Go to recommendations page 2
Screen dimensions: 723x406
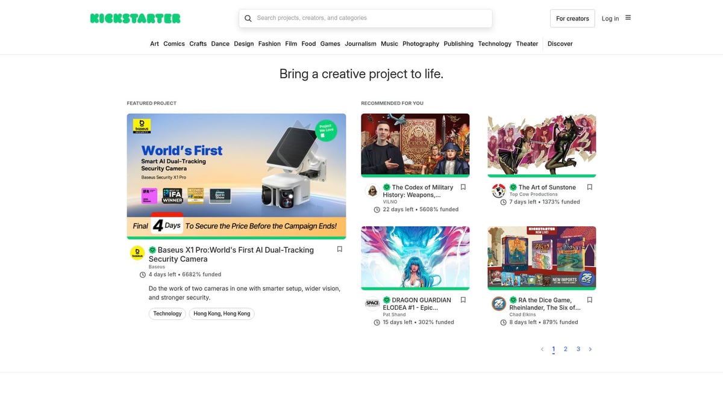click(x=565, y=349)
